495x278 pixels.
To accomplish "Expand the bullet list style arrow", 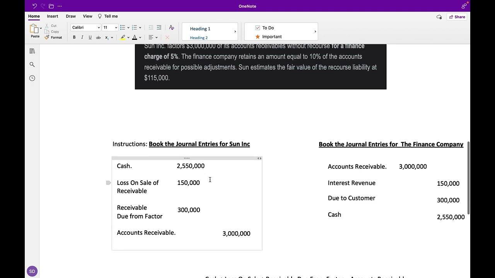I will (128, 27).
